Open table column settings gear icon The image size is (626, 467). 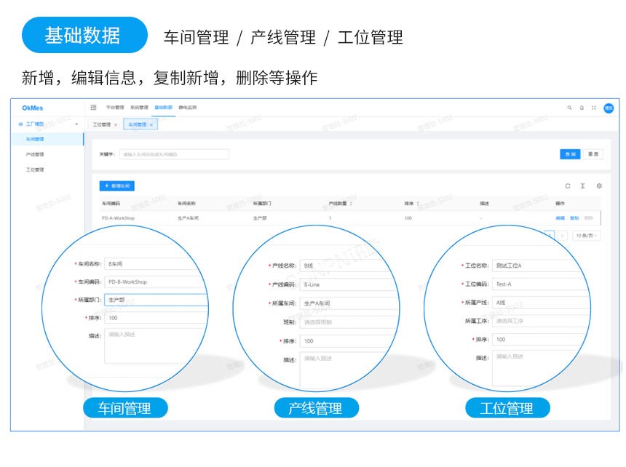coord(599,184)
